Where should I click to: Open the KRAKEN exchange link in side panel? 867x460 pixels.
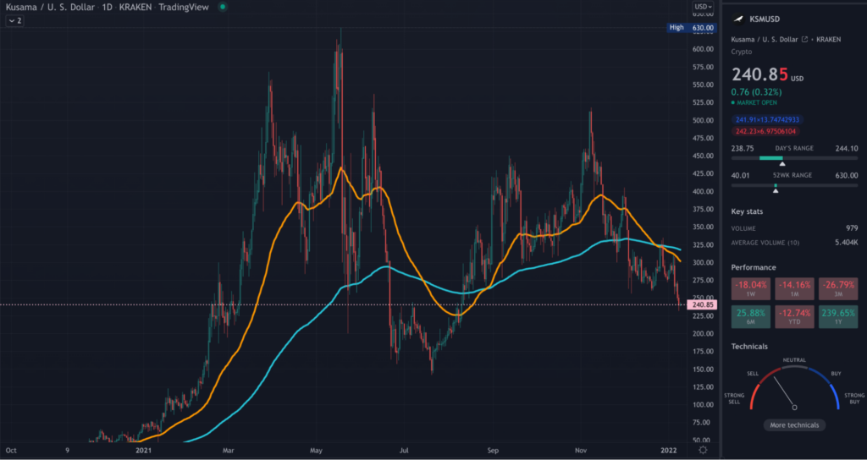[829, 40]
